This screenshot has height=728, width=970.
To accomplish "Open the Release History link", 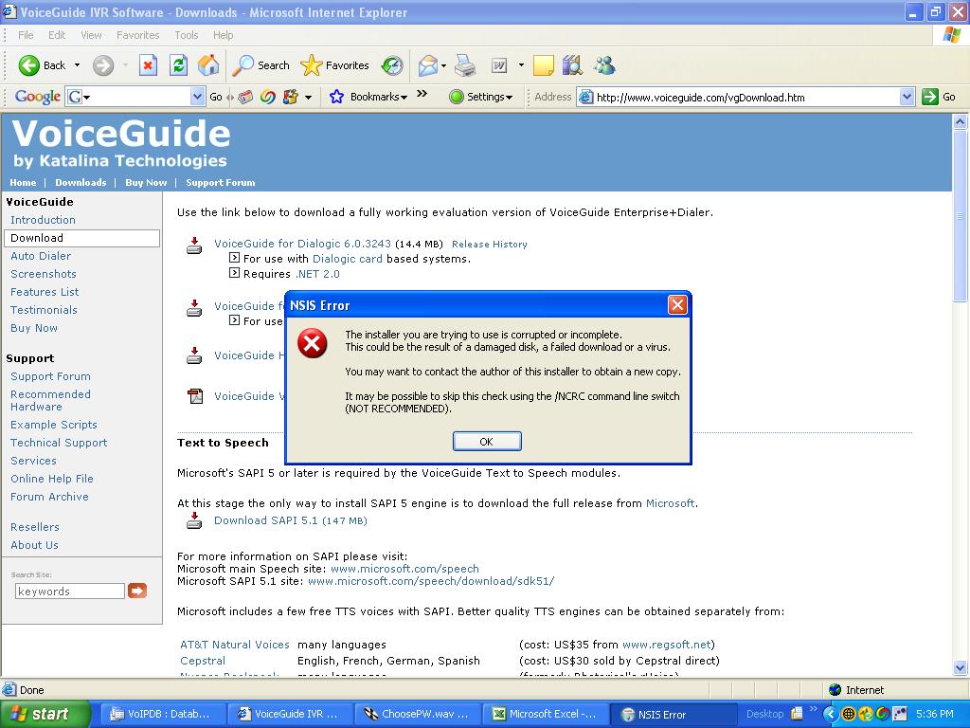I will (x=490, y=244).
